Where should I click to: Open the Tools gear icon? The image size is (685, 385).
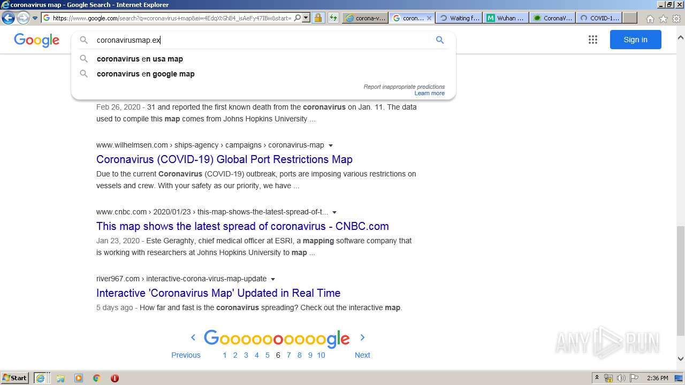(676, 19)
